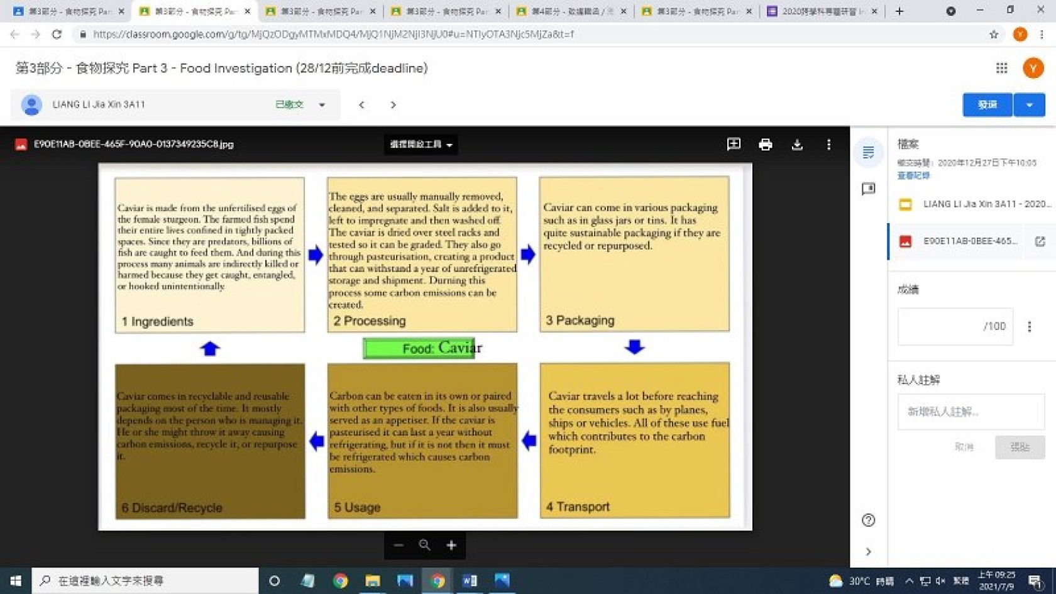Image resolution: width=1056 pixels, height=594 pixels.
Task: Click the grade input field out of 100
Action: [954, 326]
